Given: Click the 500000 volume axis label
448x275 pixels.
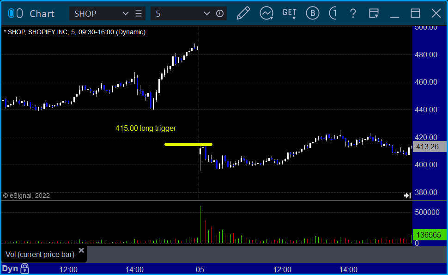Looking at the screenshot, I should pyautogui.click(x=427, y=212).
